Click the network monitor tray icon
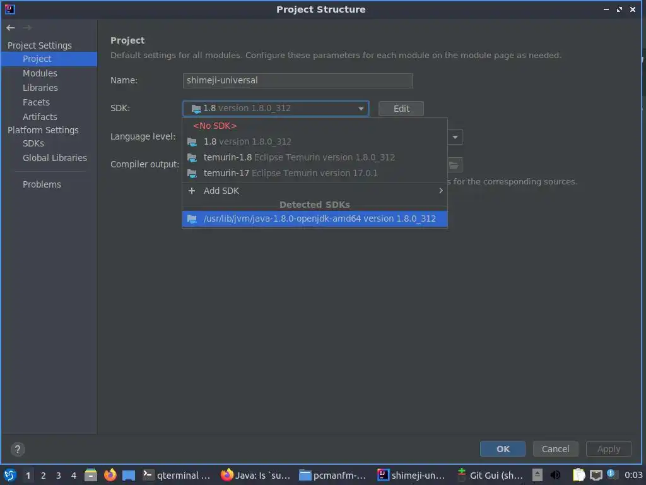Screen dimensions: 646x485 point(596,475)
